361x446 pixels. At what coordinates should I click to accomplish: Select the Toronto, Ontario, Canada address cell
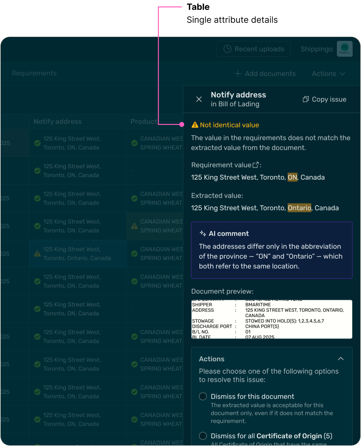pos(77,254)
